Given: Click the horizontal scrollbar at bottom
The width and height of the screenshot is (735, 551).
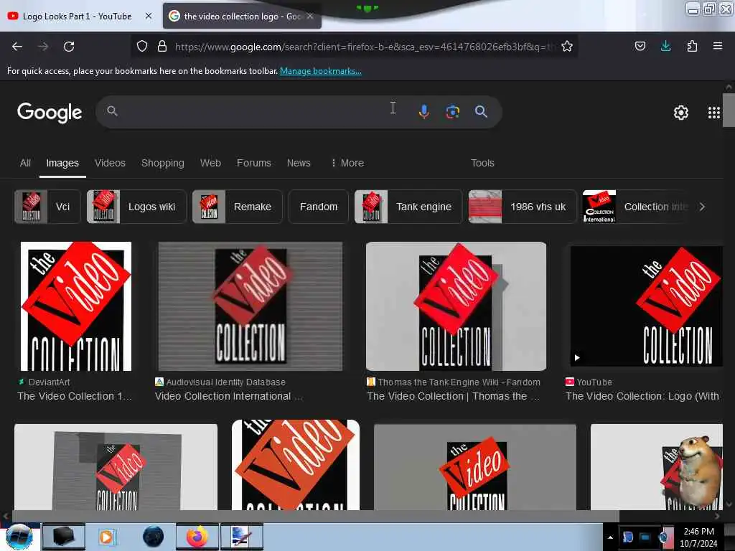Looking at the screenshot, I should tap(315, 516).
